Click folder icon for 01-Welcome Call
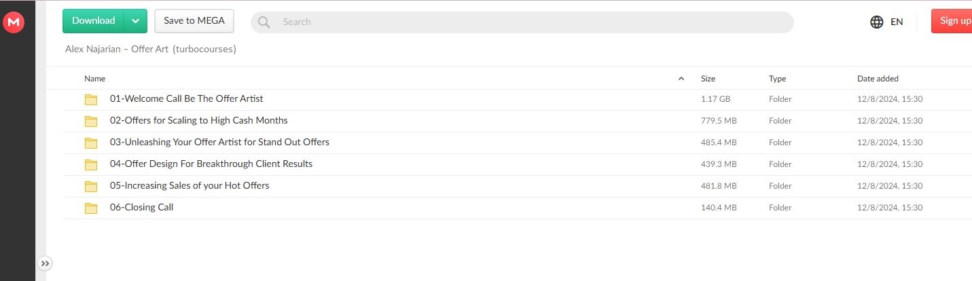The image size is (972, 281). (91, 100)
